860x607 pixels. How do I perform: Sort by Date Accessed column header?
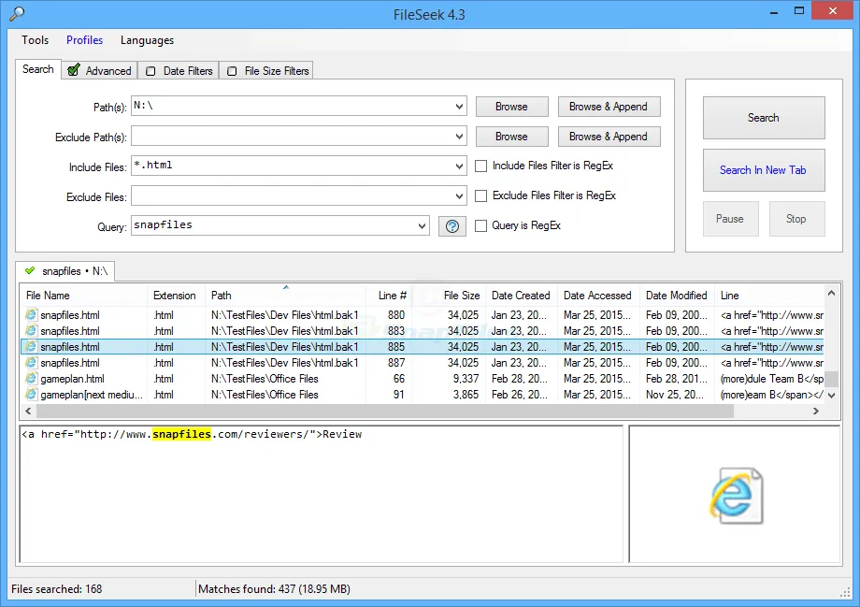pyautogui.click(x=598, y=296)
